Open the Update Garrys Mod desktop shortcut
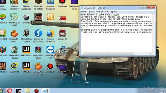166x93 pixels. point(26,2)
